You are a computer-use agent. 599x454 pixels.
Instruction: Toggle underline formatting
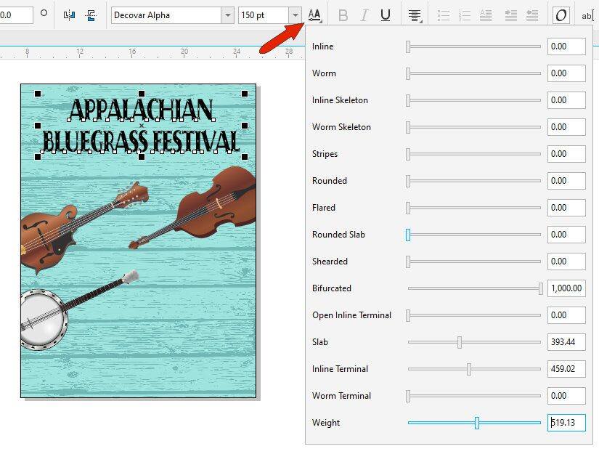click(x=386, y=15)
